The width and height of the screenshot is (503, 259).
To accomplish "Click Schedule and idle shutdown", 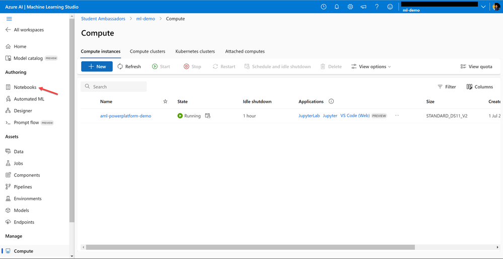I will 277,67.
